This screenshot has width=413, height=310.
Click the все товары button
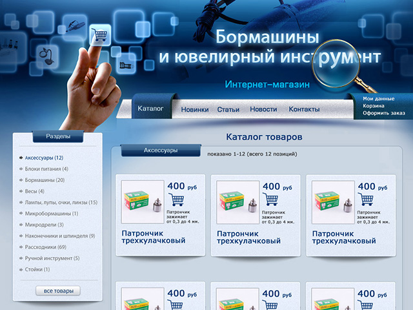tap(58, 291)
